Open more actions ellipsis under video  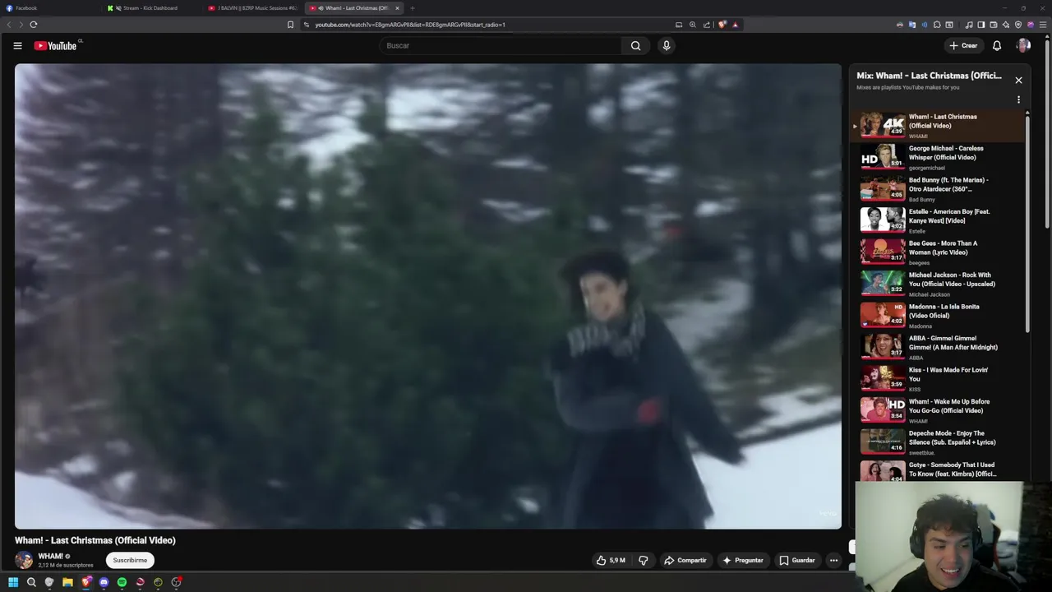pos(833,561)
